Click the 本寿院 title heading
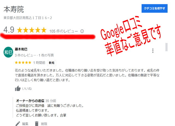The image size is (175, 126). (x=14, y=9)
